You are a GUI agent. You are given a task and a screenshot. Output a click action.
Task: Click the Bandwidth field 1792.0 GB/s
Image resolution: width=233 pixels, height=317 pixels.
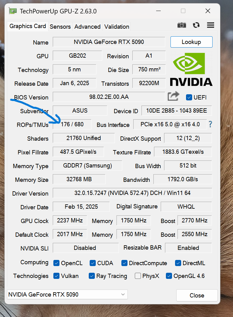(183, 179)
